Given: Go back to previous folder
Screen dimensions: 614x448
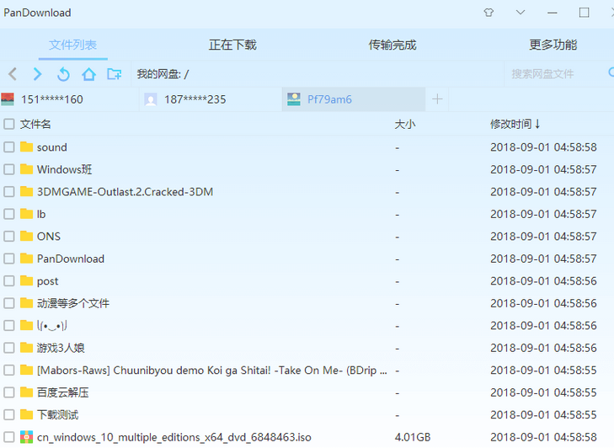Looking at the screenshot, I should [13, 73].
